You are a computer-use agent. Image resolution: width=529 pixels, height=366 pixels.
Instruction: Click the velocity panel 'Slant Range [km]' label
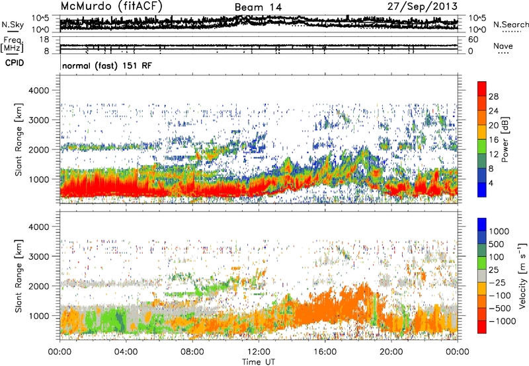[19, 275]
